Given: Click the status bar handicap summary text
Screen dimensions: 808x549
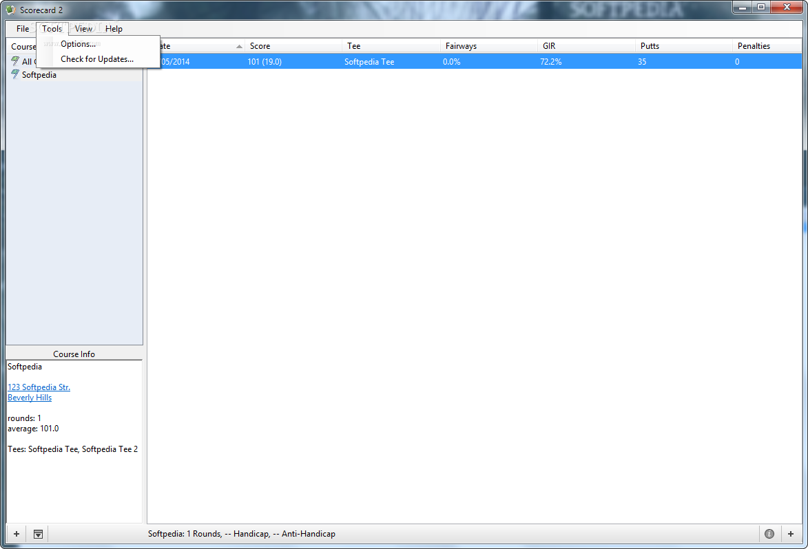Looking at the screenshot, I should [241, 534].
